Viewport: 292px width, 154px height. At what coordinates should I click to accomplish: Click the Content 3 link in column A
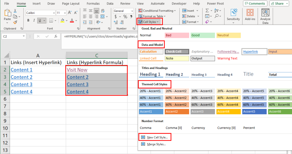[x=21, y=84]
